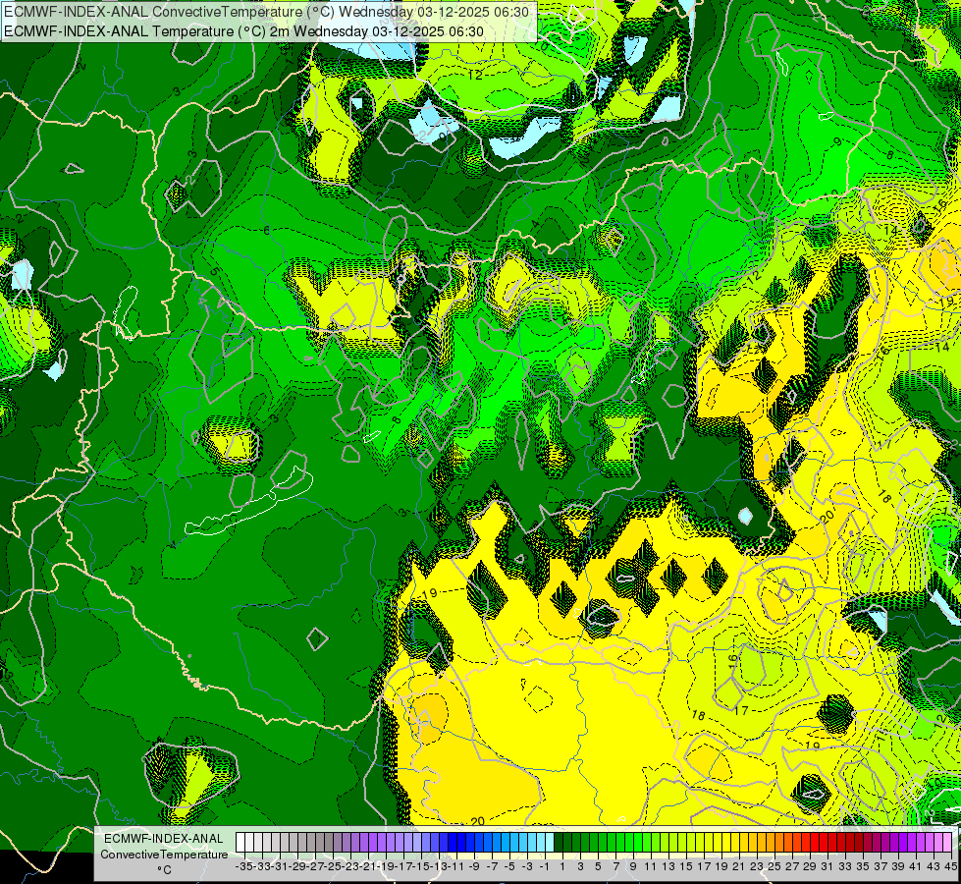The height and width of the screenshot is (884, 961).
Task: Click the -9 legend scale label
Action: (474, 866)
